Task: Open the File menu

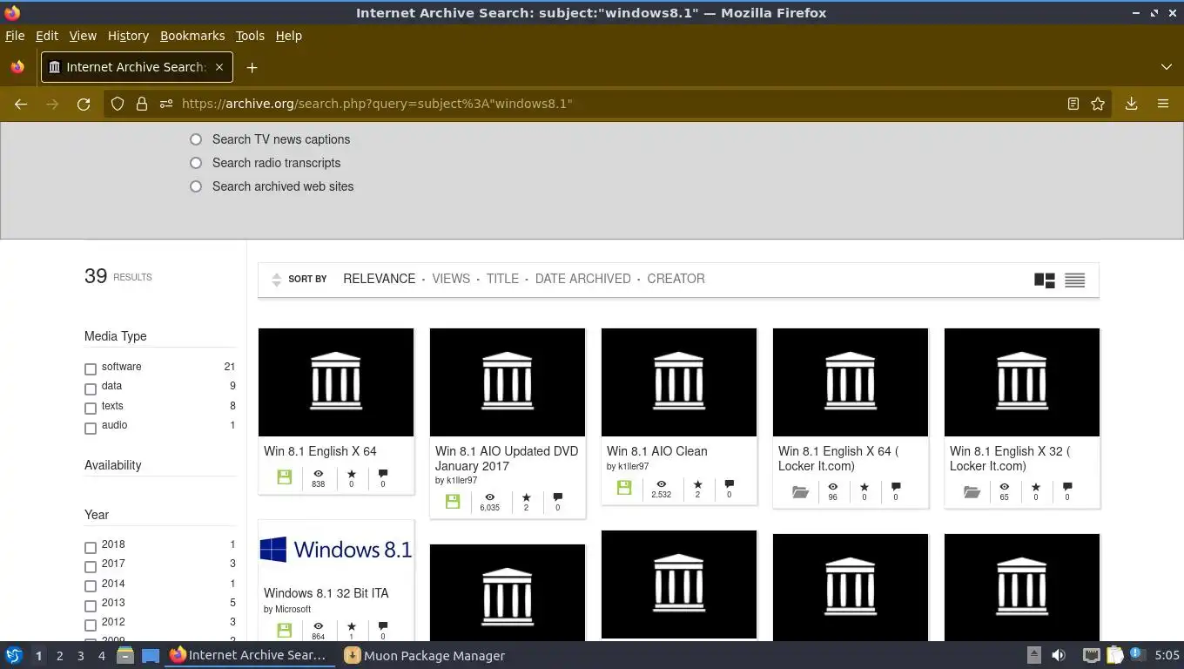Action: 15,36
